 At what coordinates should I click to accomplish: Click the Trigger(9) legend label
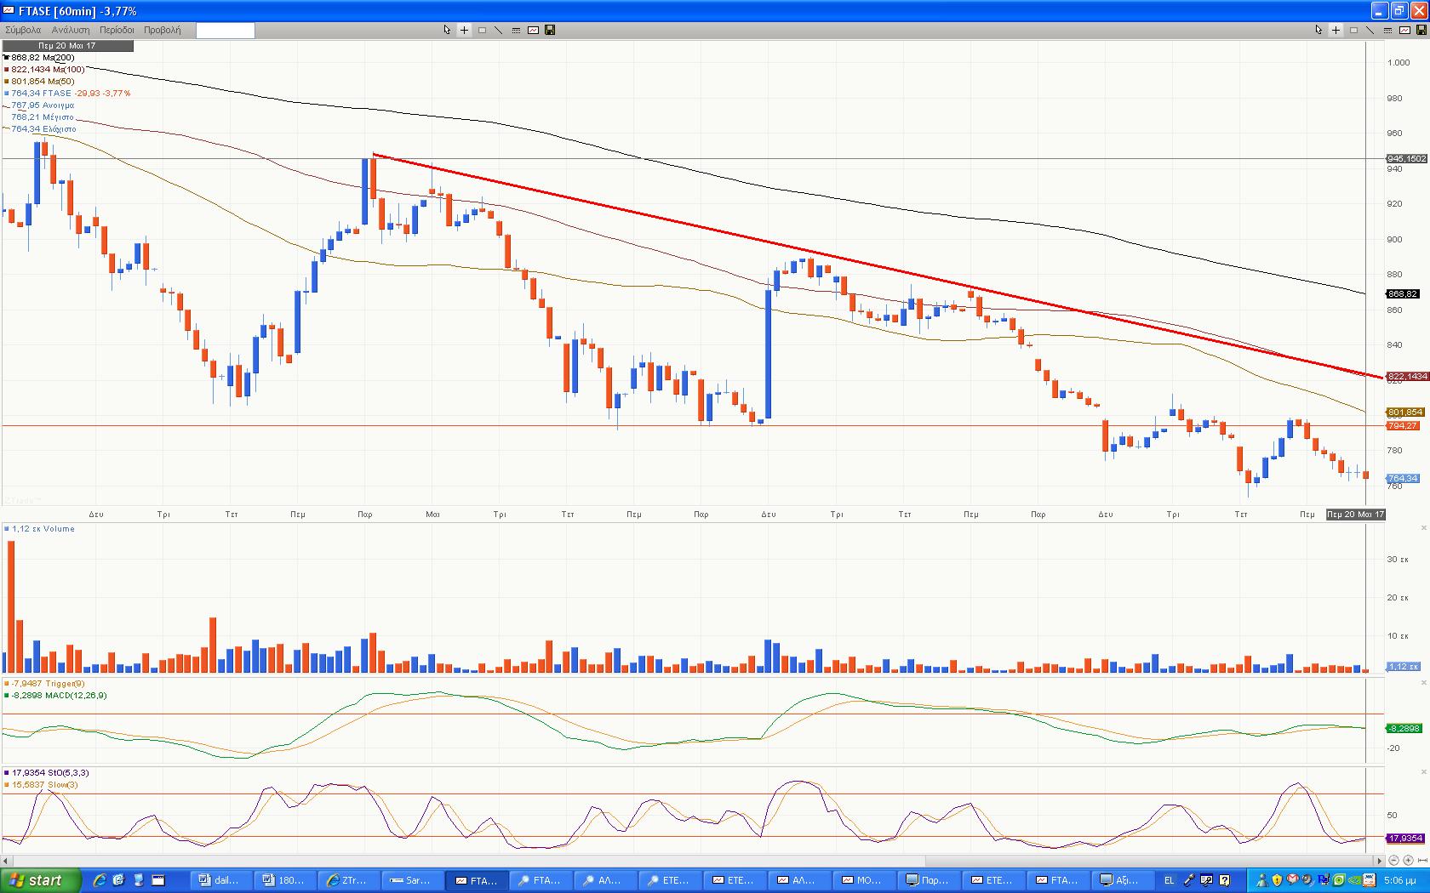tap(44, 684)
